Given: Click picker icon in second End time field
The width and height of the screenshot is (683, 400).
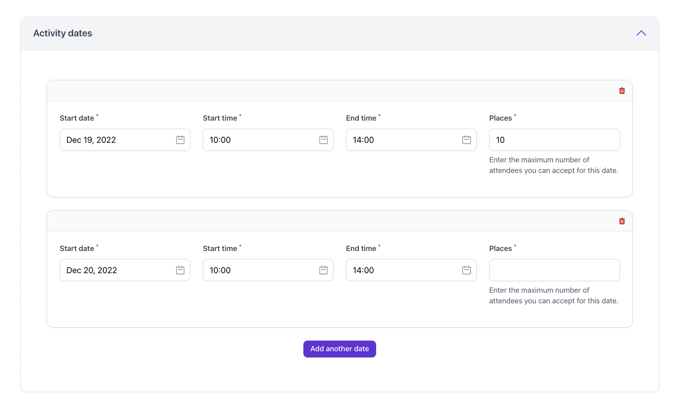Looking at the screenshot, I should pos(466,270).
